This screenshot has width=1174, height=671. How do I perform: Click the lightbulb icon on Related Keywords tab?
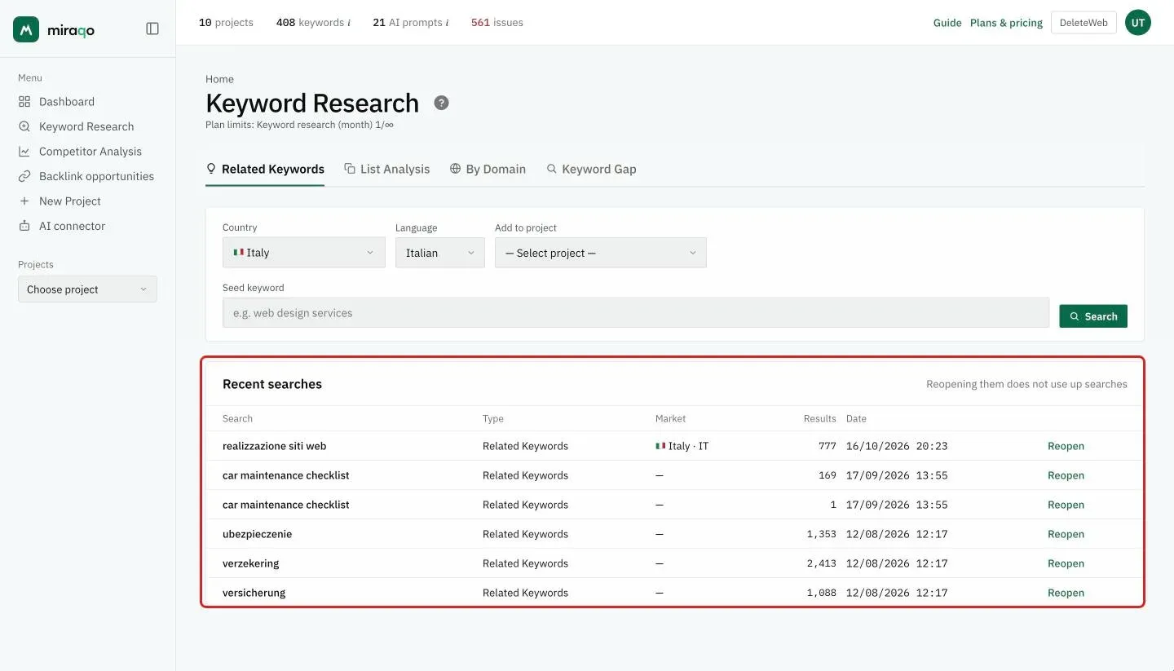(211, 169)
